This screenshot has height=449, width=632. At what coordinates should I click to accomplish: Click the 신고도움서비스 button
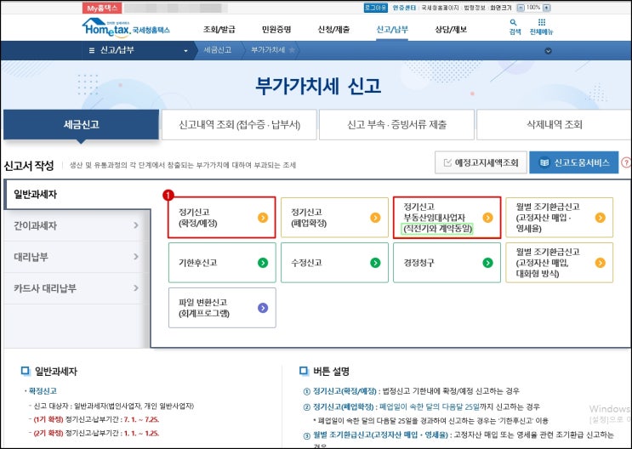[574, 162]
